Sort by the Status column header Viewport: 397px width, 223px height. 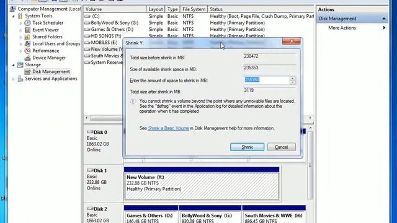point(261,9)
